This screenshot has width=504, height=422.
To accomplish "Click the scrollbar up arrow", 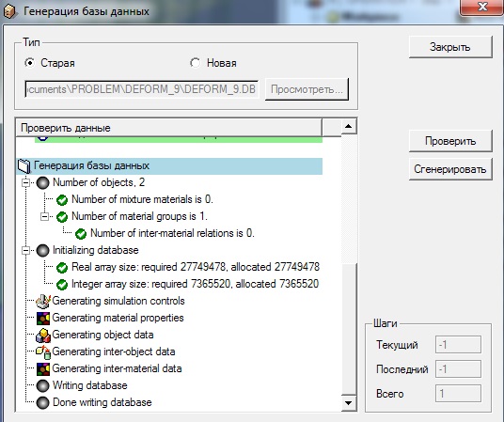I will coord(349,126).
